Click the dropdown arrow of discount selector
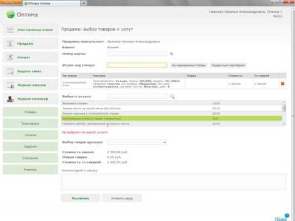Screen dimensions: 295x221 pyautogui.click(x=165, y=142)
